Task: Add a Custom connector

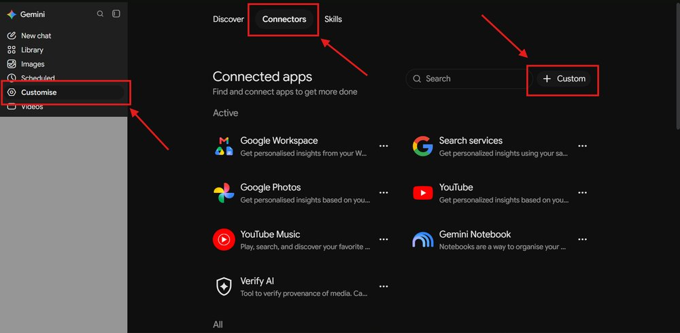Action: [564, 79]
